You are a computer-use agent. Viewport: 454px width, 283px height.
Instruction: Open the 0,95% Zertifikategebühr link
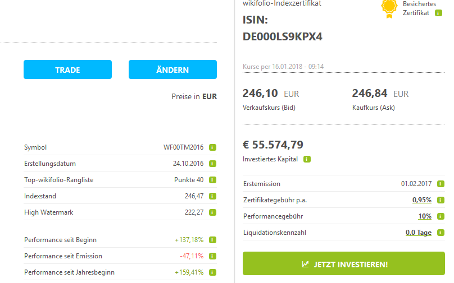pyautogui.click(x=421, y=200)
